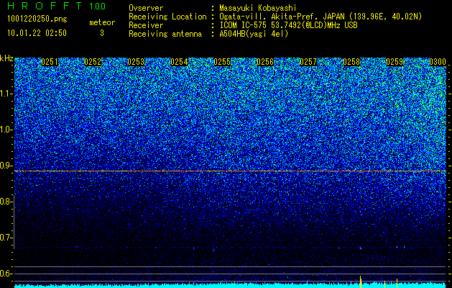452x288 pixels.
Task: Click the meteor count value 3
Action: 102,33
